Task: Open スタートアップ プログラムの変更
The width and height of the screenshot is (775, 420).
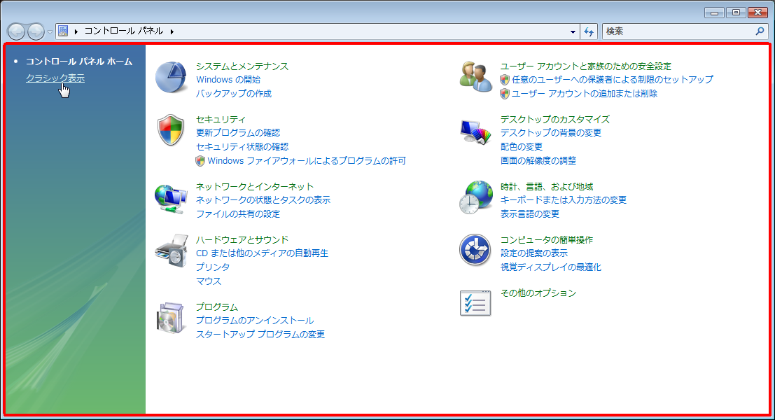Action: coord(260,335)
